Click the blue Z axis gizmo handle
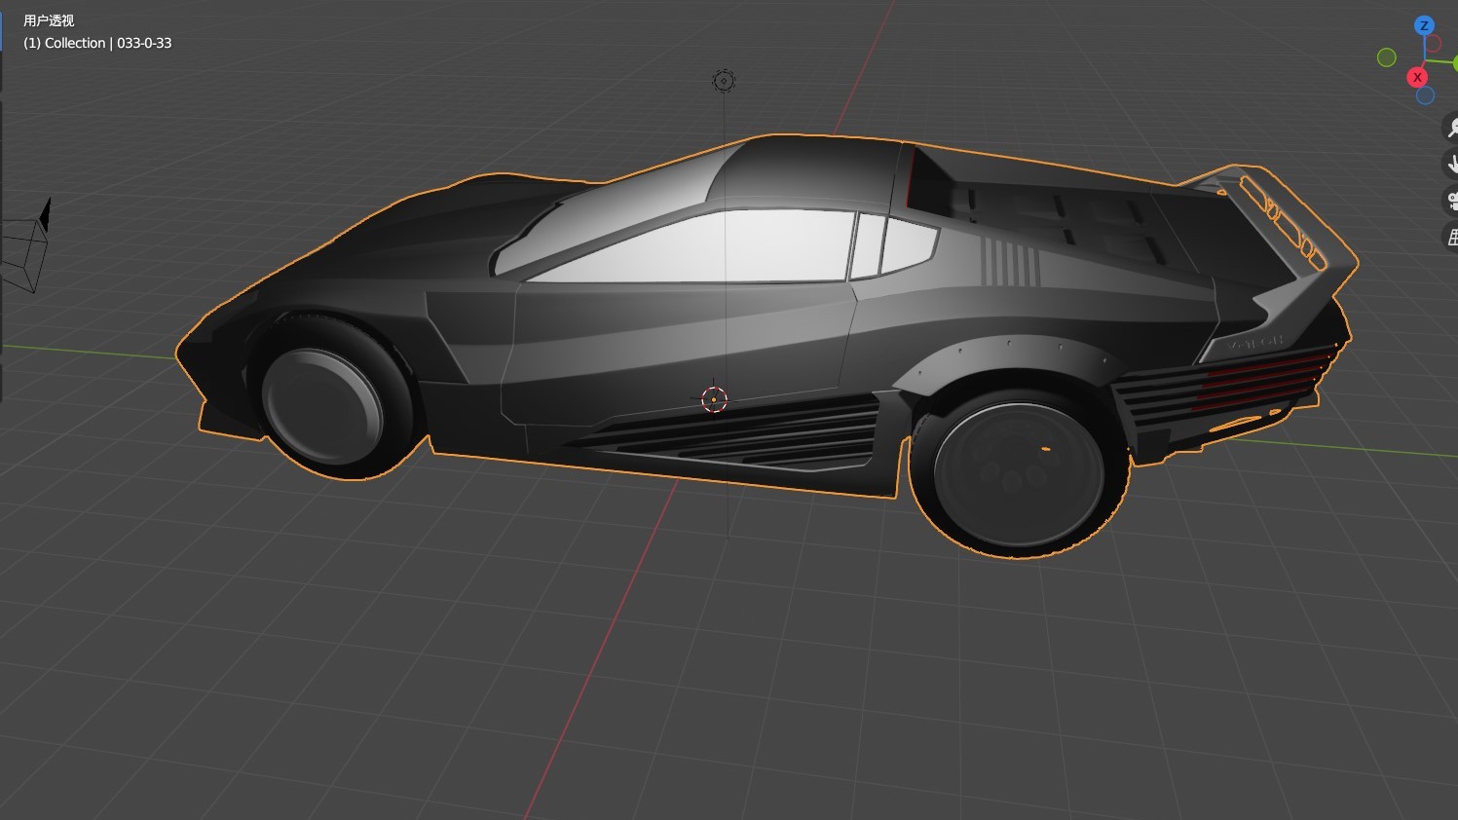The height and width of the screenshot is (820, 1458). [1424, 26]
